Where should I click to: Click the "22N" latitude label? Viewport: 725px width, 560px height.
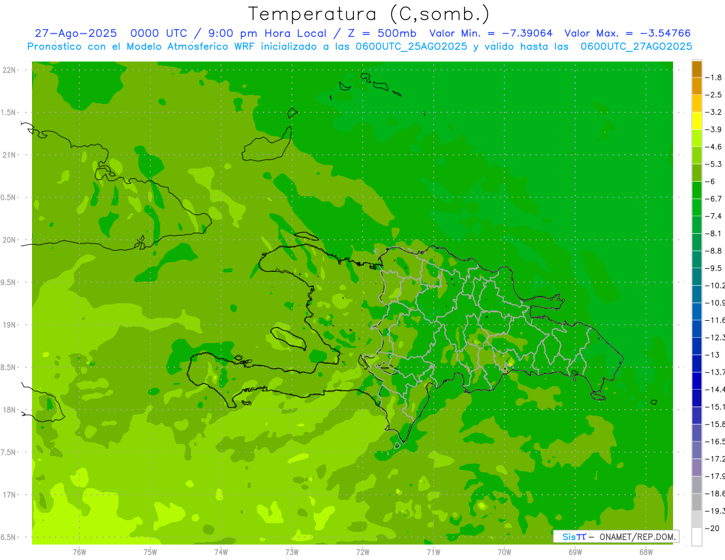pyautogui.click(x=9, y=70)
